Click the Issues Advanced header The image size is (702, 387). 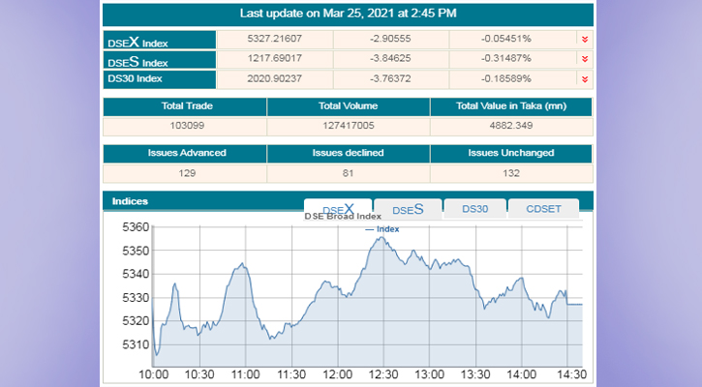pos(185,153)
